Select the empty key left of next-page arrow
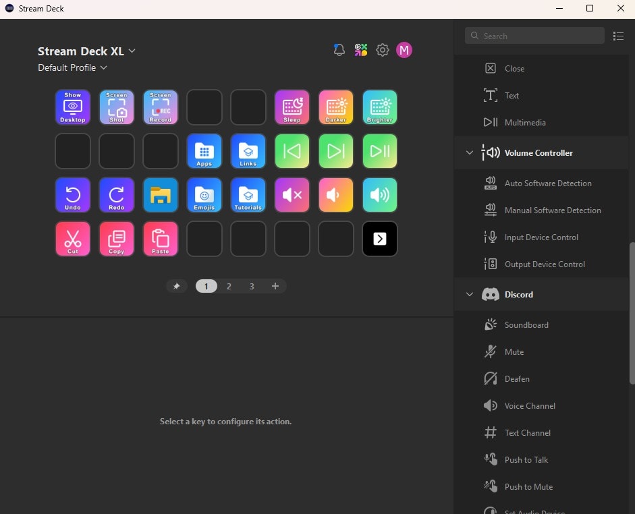 336,239
